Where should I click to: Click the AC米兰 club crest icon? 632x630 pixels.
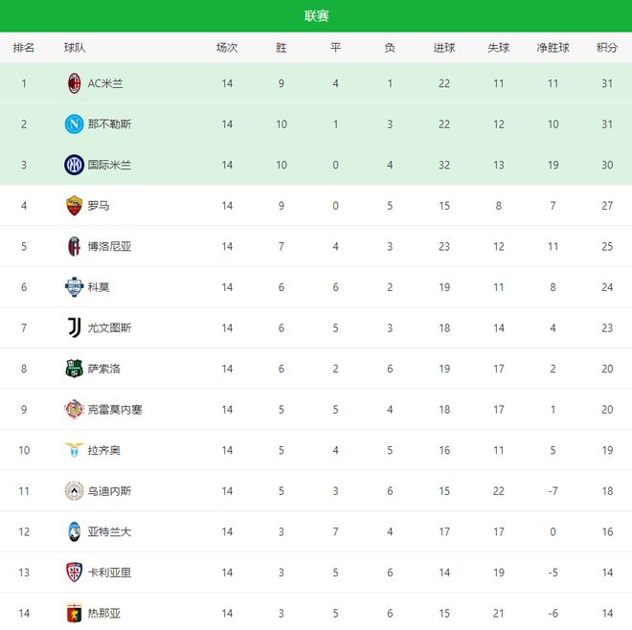click(x=74, y=83)
